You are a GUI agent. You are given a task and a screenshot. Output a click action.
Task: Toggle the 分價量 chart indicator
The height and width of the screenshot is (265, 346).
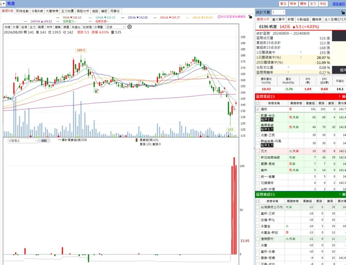pyautogui.click(x=99, y=27)
